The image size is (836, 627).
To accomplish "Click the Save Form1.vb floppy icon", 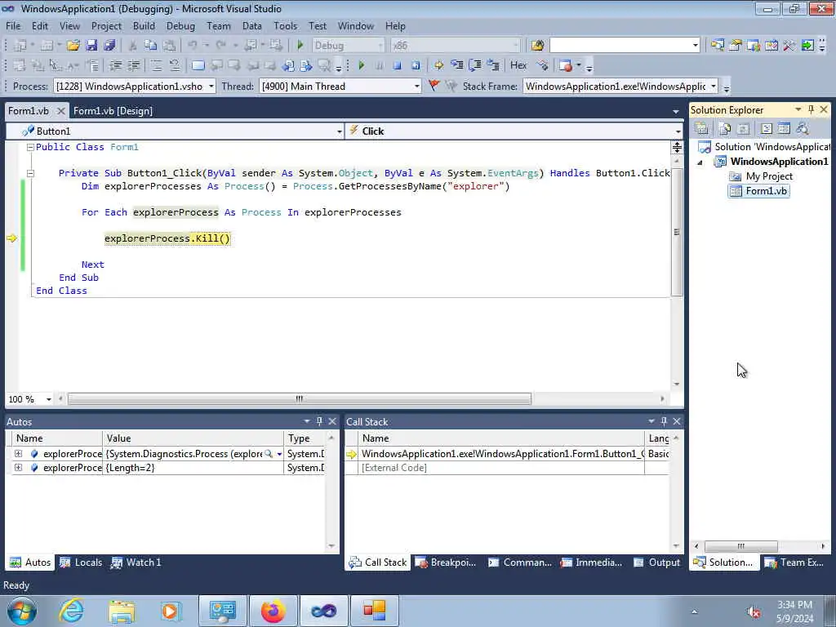I will [91, 46].
